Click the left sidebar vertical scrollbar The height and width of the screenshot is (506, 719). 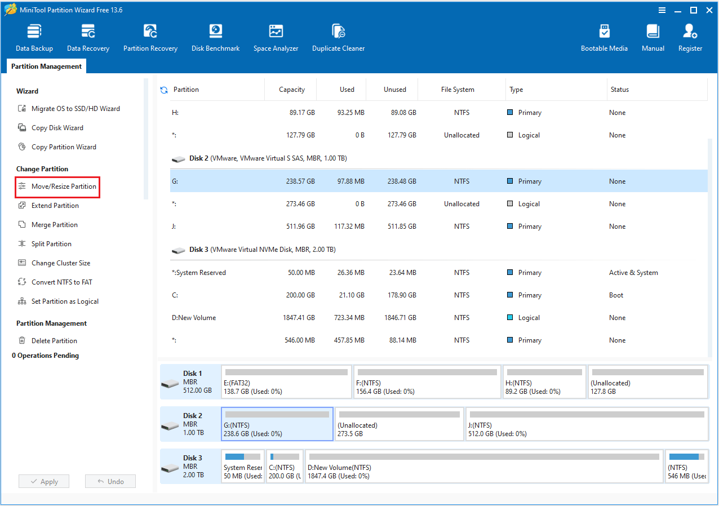145,139
